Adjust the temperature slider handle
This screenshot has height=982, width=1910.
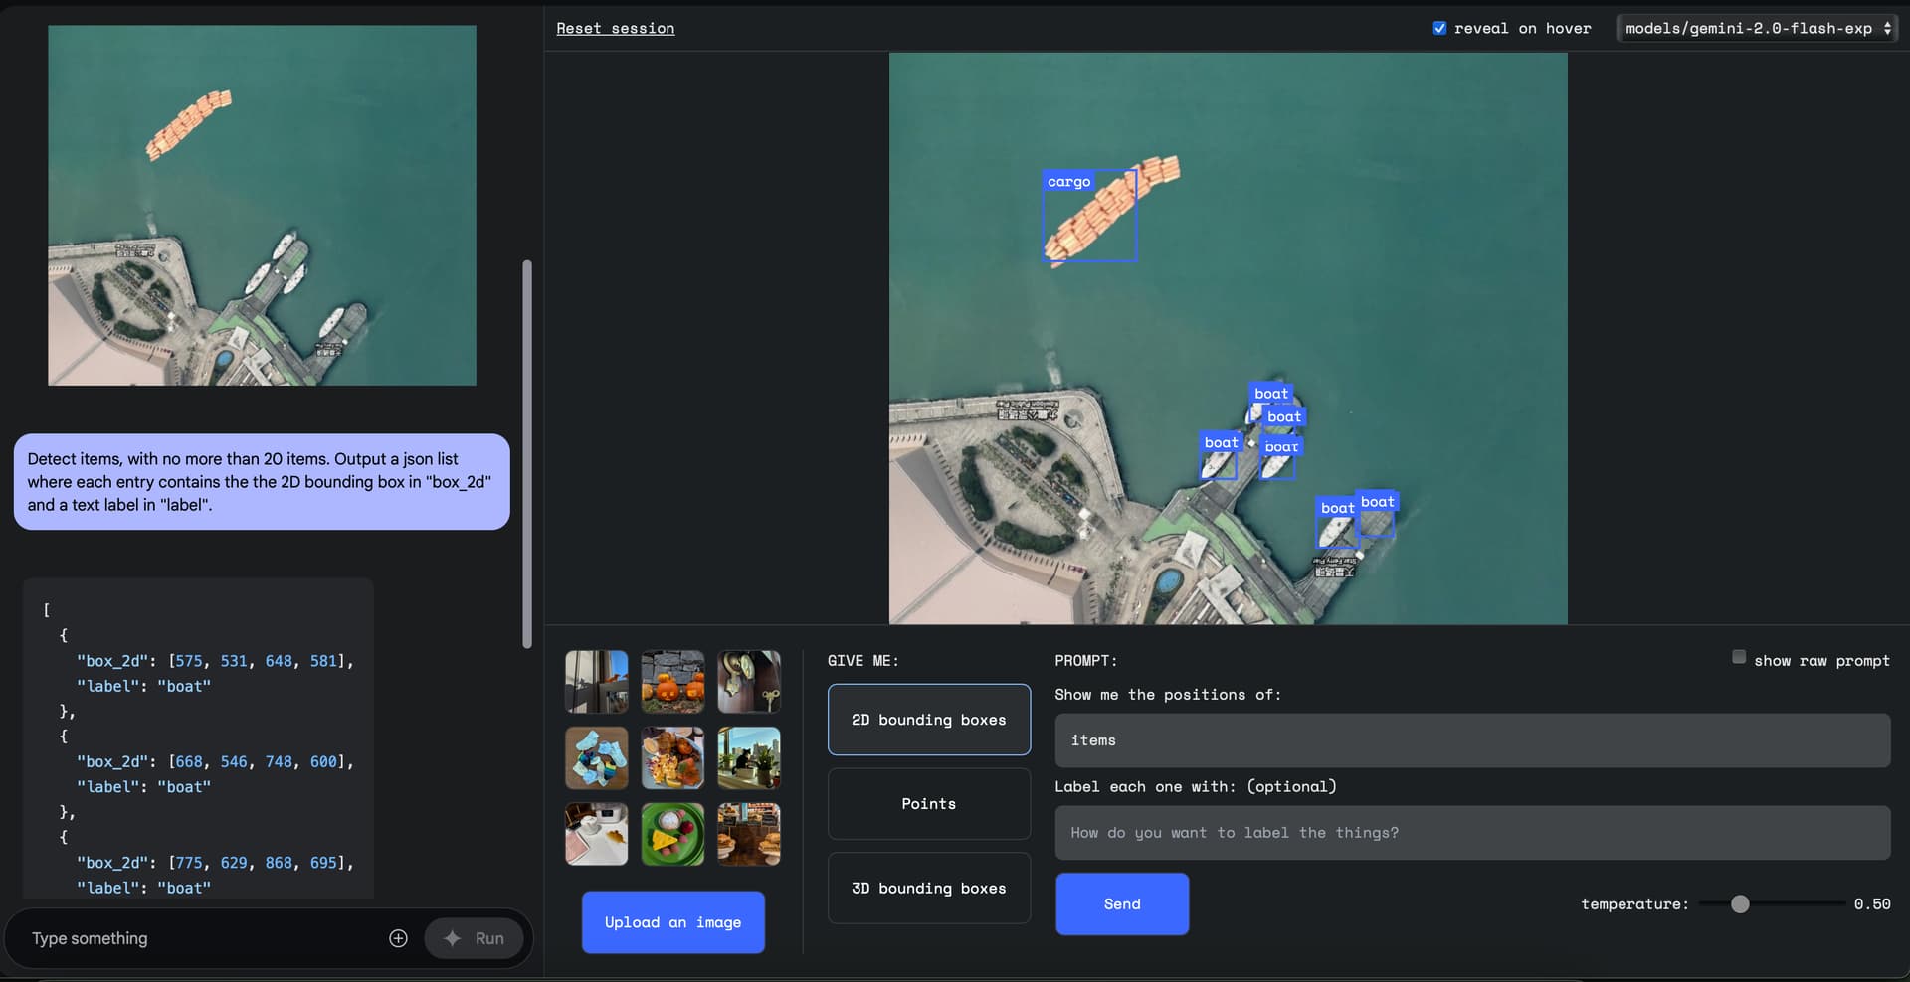pos(1740,904)
